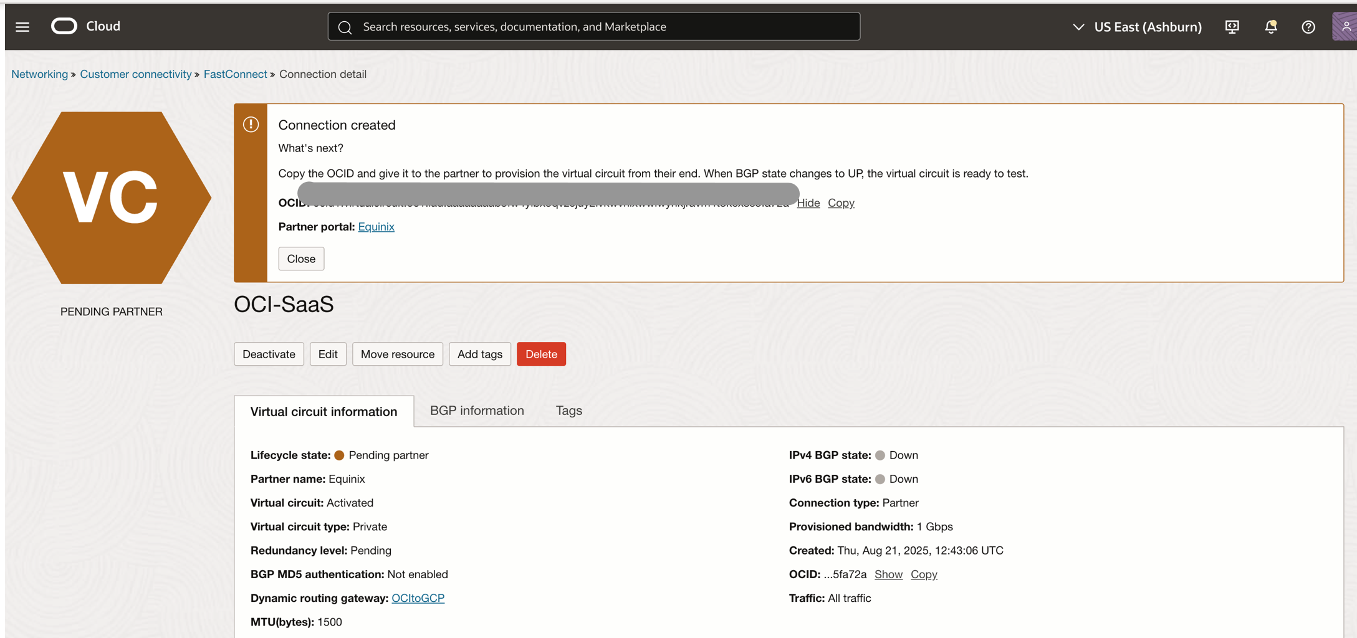Expand the US East (Ashburn) region selector
The image size is (1357, 638).
coord(1137,27)
